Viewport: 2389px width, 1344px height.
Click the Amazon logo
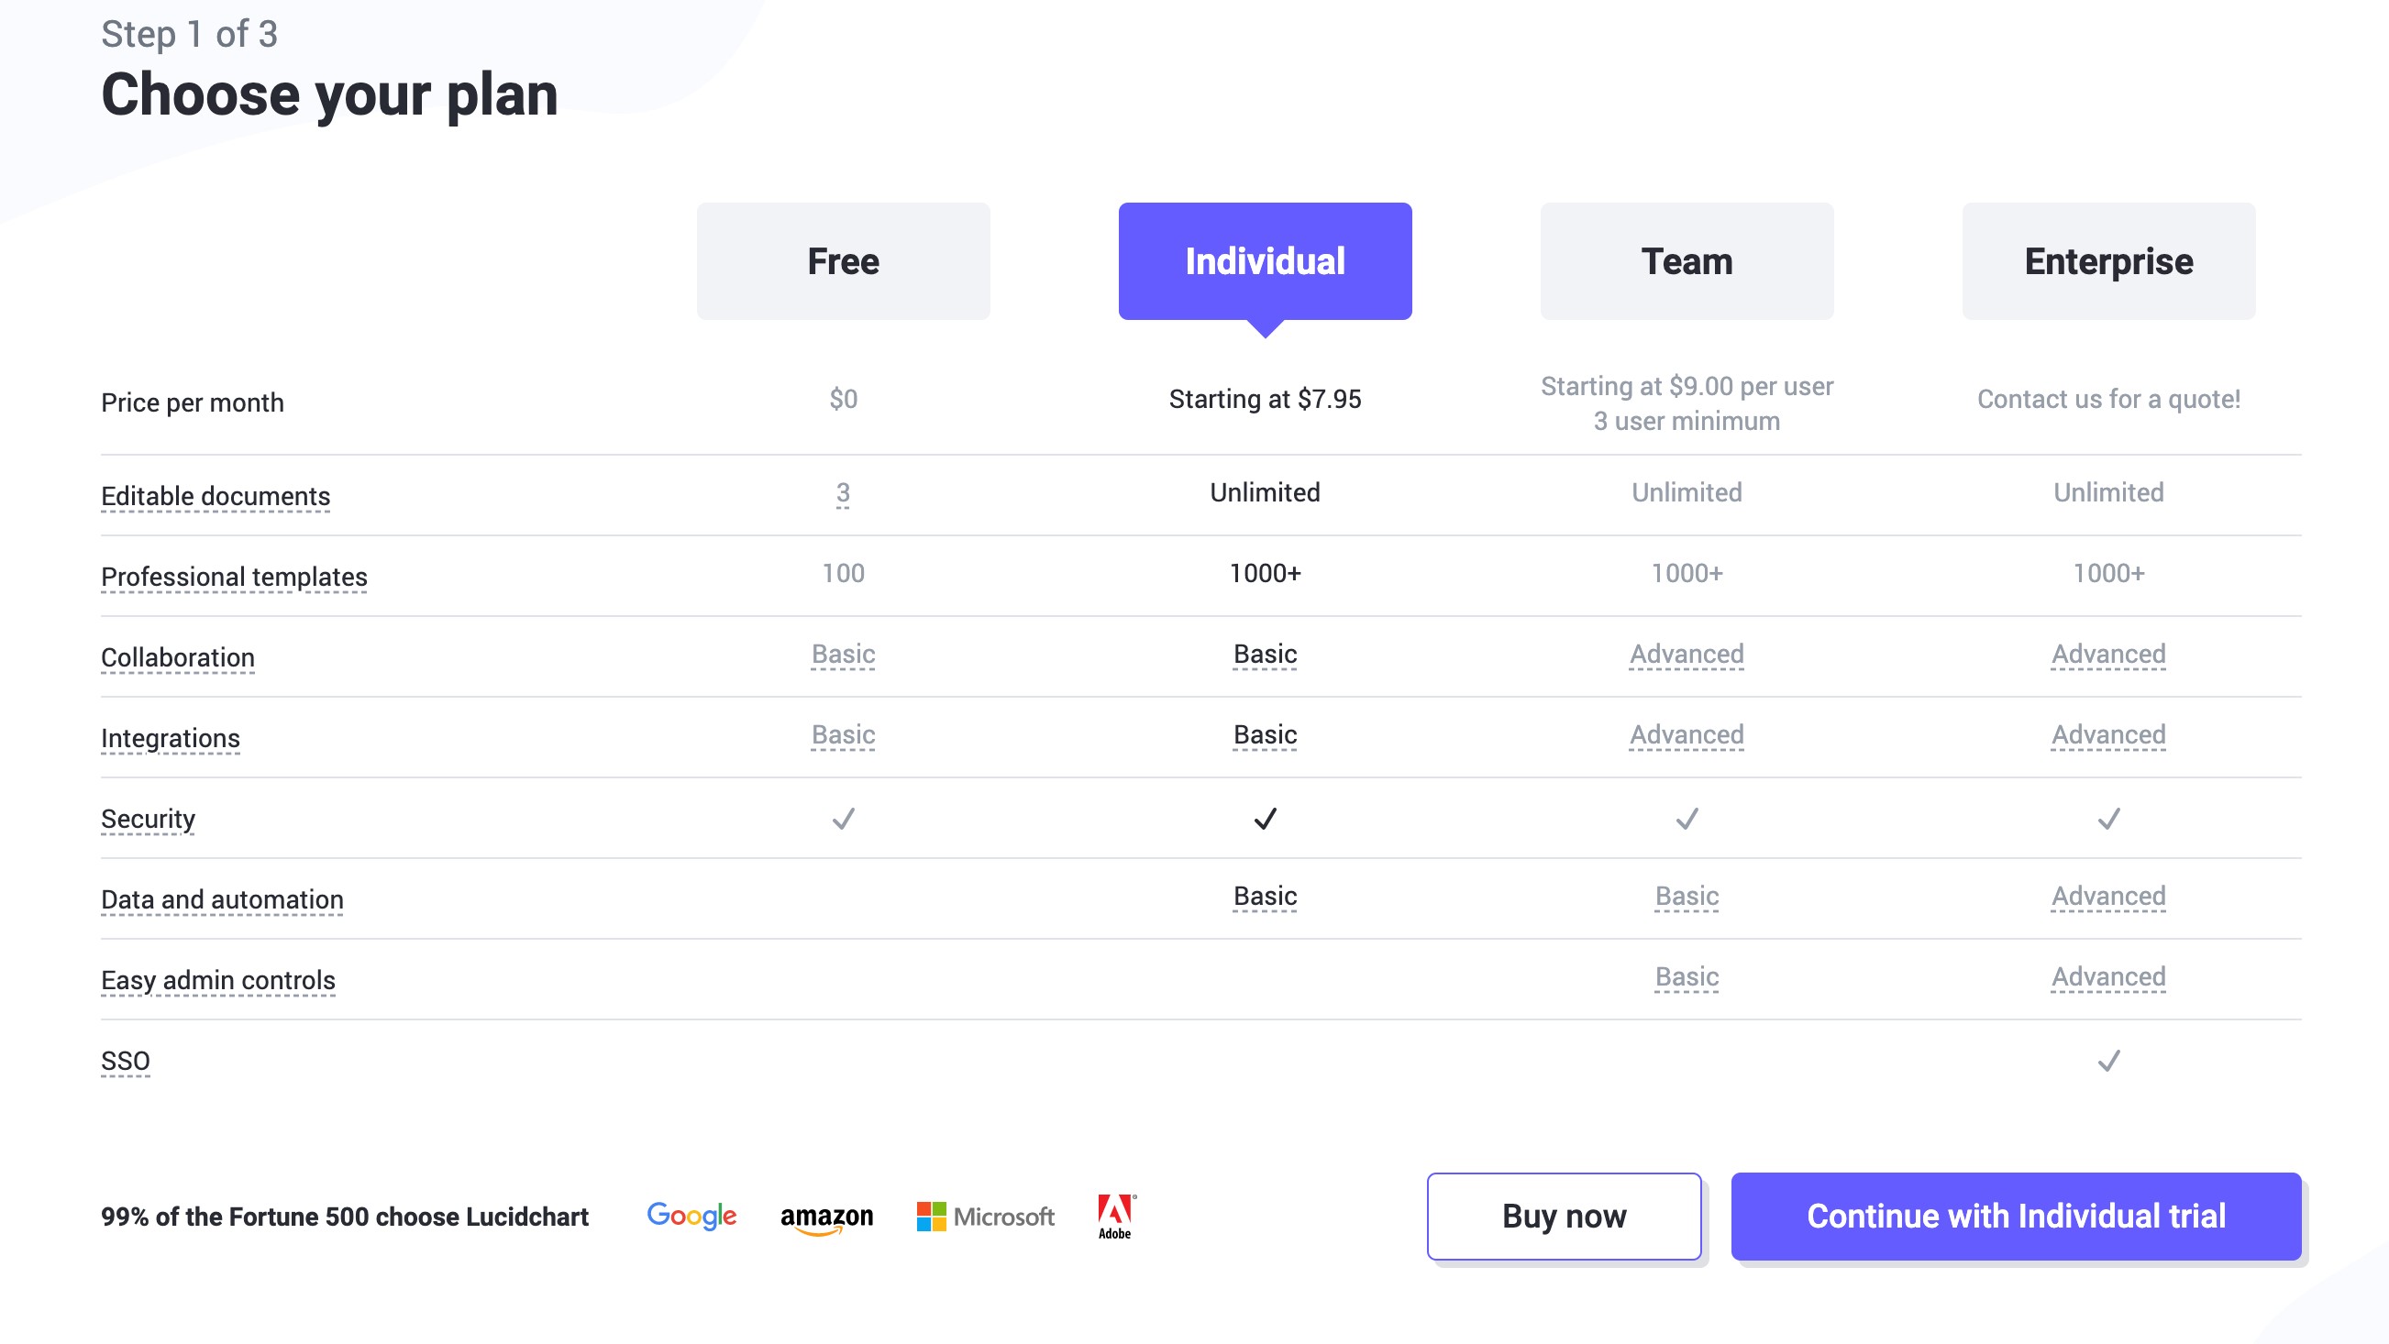(x=826, y=1217)
